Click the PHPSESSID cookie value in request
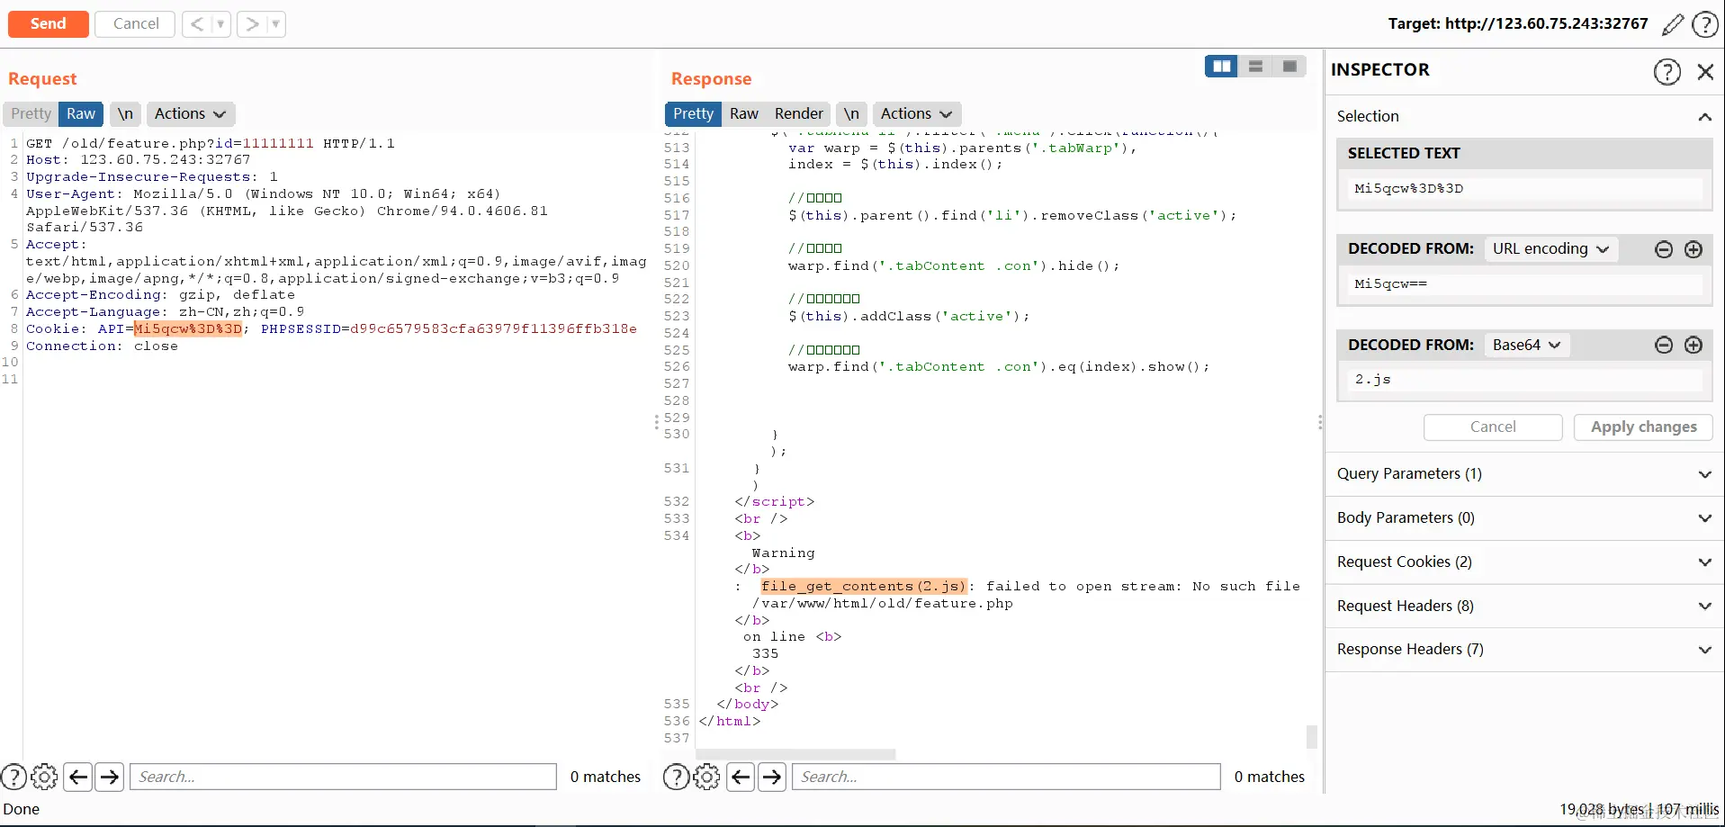The image size is (1725, 827). coord(494,329)
